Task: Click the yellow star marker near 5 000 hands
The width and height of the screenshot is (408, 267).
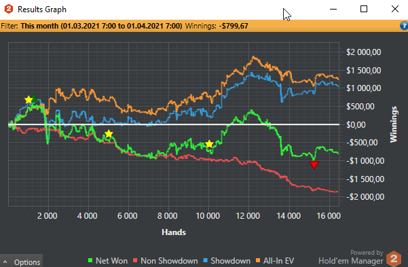Action: click(x=109, y=134)
